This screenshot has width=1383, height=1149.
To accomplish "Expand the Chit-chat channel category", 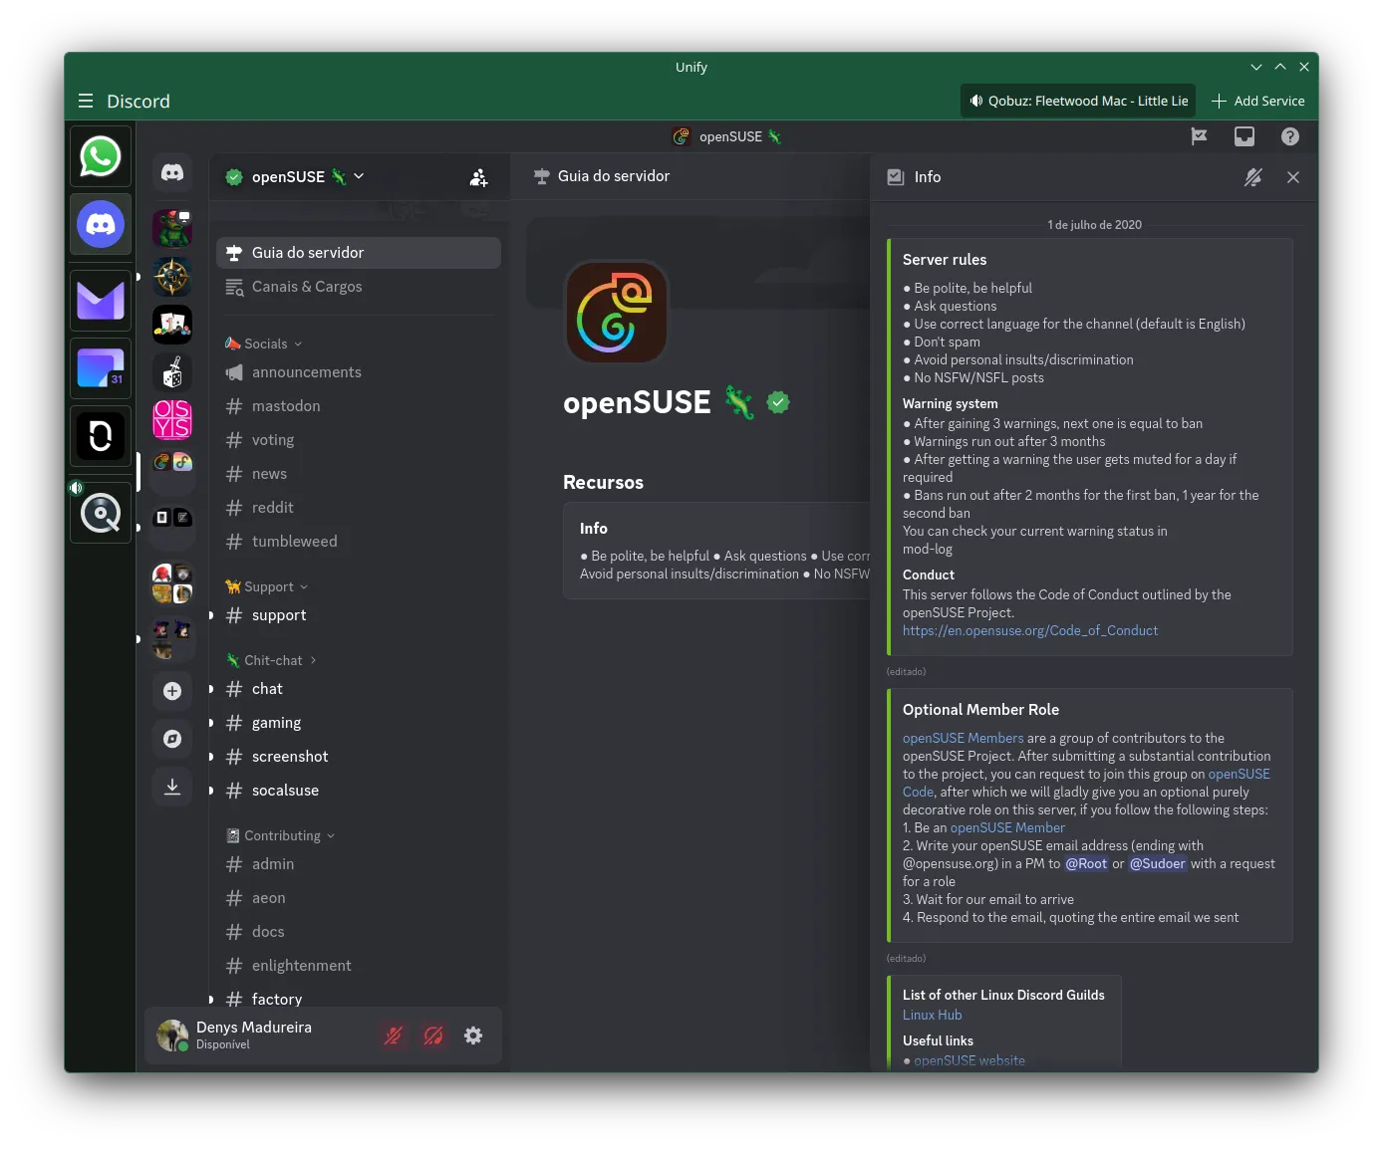I will pyautogui.click(x=273, y=660).
